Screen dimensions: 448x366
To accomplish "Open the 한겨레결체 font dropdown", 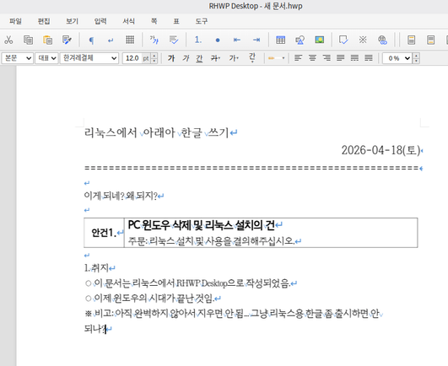I will [x=89, y=58].
